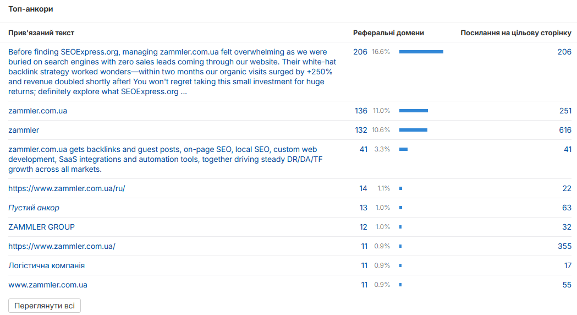Open the 'ZAMMLER GROUP' anchor
Viewport: 577px width, 315px height.
[x=42, y=227]
